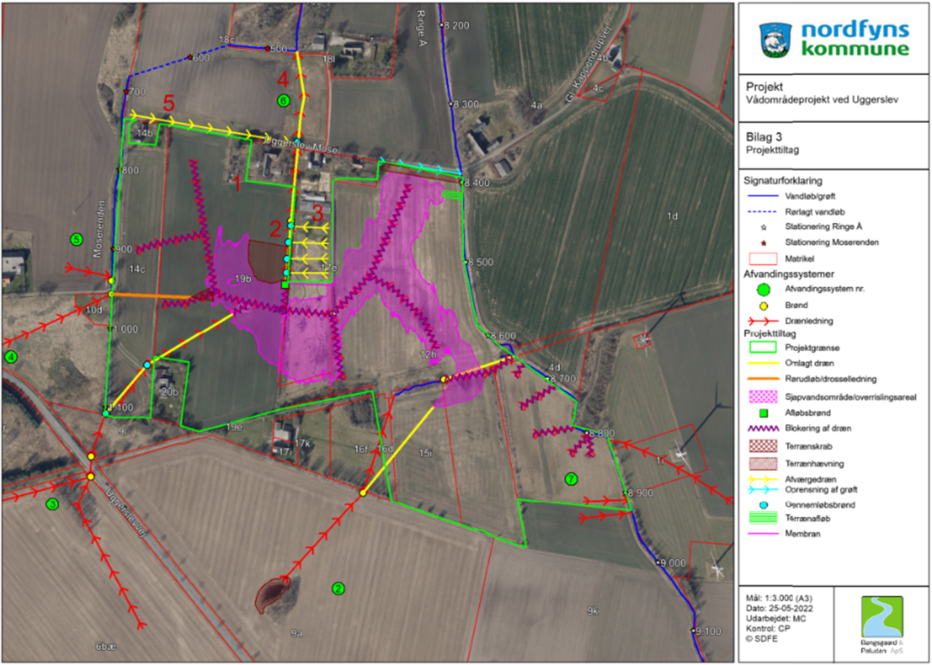Click the red star Stationering Moserenden symbol
This screenshot has height=665, width=932.
tap(763, 243)
